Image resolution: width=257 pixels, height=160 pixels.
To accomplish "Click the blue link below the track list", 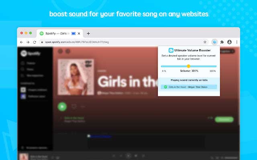I will pyautogui.click(x=101, y=136).
